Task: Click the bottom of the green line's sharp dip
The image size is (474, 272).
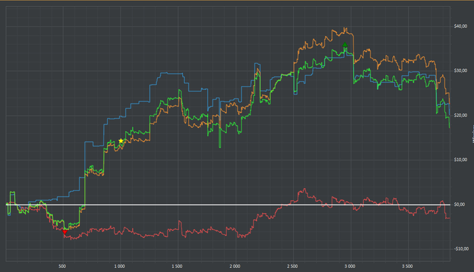Action: tap(220, 147)
